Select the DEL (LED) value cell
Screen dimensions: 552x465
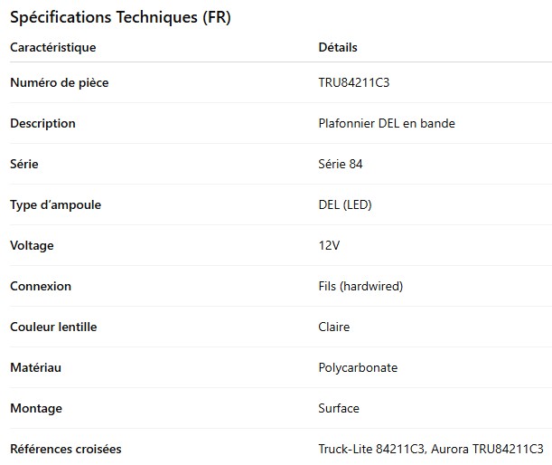pos(345,205)
